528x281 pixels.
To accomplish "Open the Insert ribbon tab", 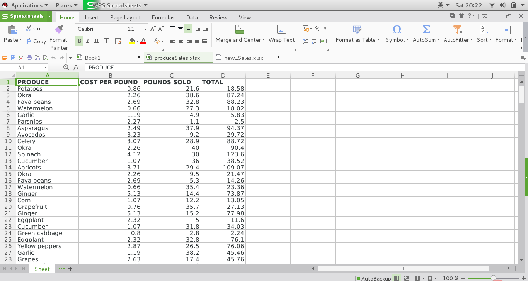I will click(92, 17).
